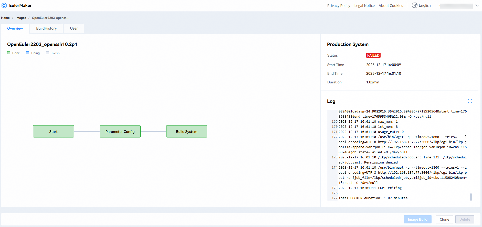
Task: Click the Log section heading
Action: pos(331,101)
